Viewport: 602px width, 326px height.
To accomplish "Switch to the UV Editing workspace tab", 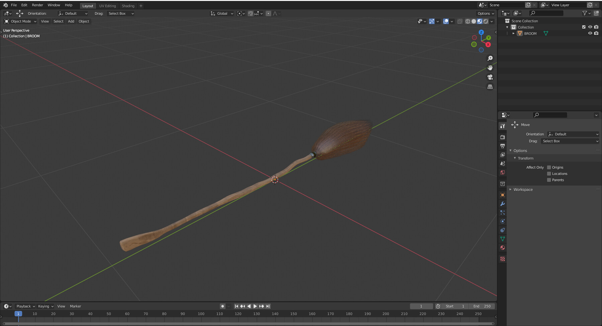I will point(108,6).
